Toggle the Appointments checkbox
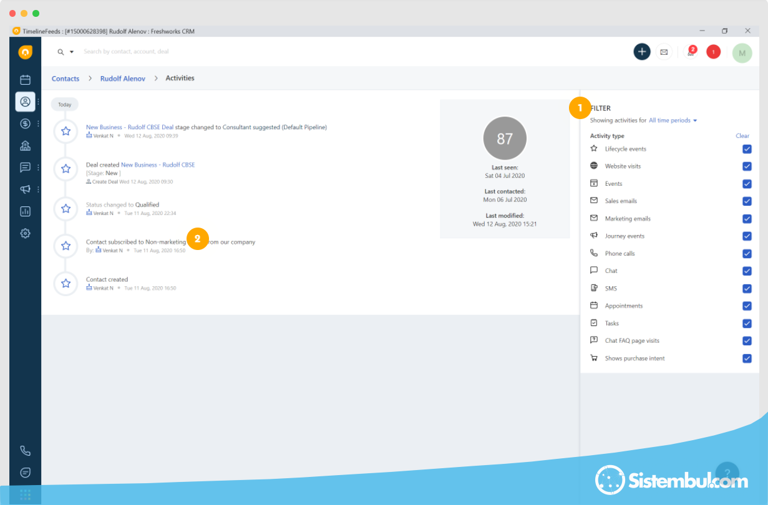The image size is (768, 505). click(x=747, y=306)
